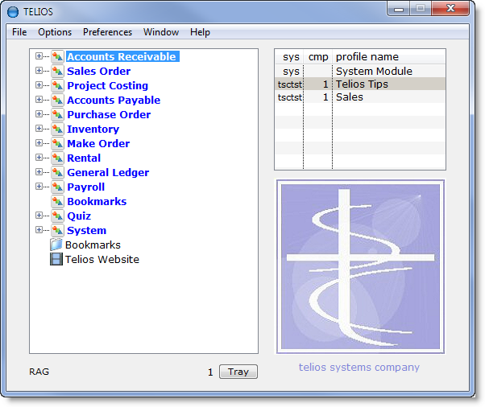The height and width of the screenshot is (407, 485).
Task: Select the Telios Tips profile row
Action: 361,84
